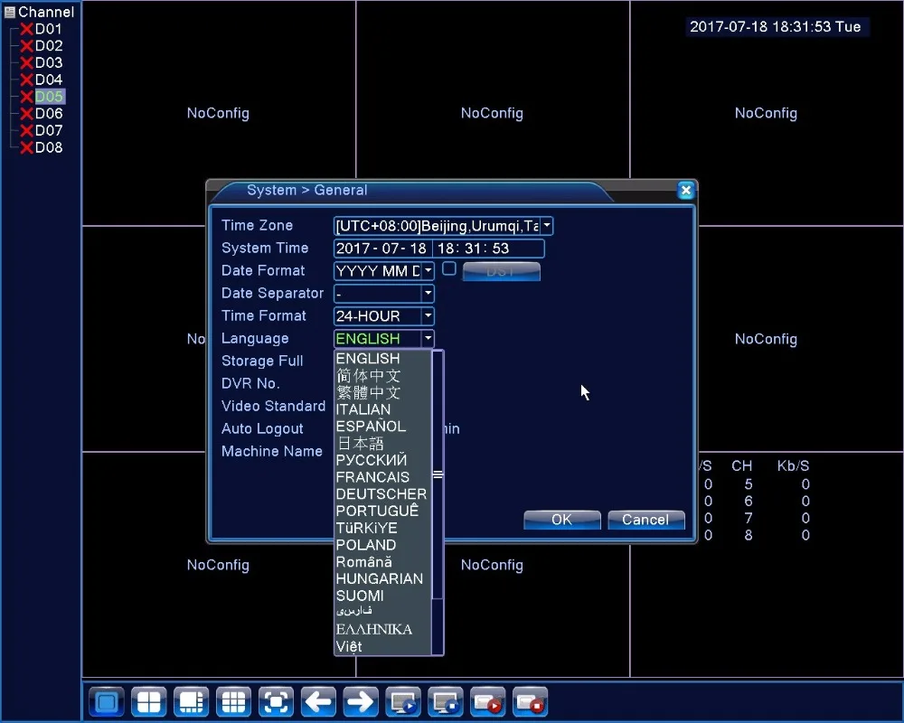Image resolution: width=904 pixels, height=723 pixels.
Task: Click the Channel list header icon
Action: (9, 12)
